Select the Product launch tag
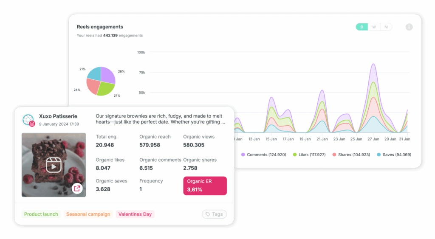The height and width of the screenshot is (239, 435). point(41,214)
